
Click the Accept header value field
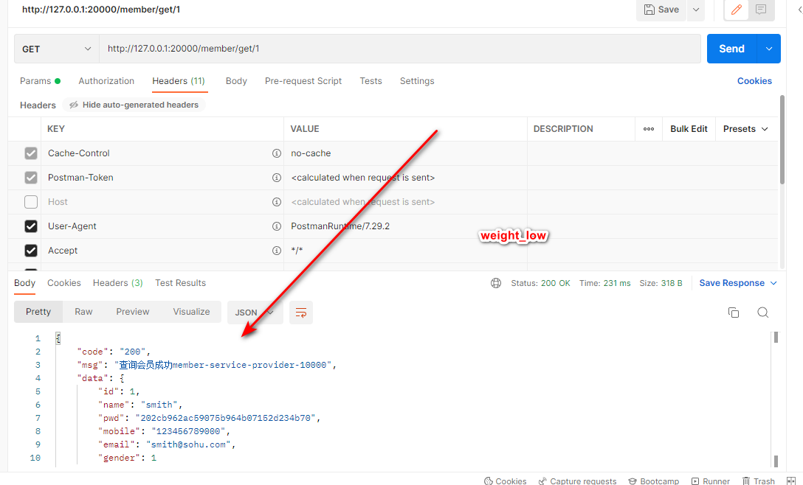coord(405,251)
